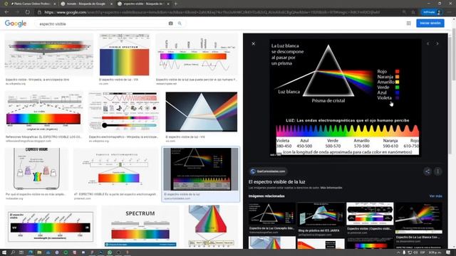Go to next image in preview panel
The width and height of the screenshot is (456, 256).
click(437, 43)
